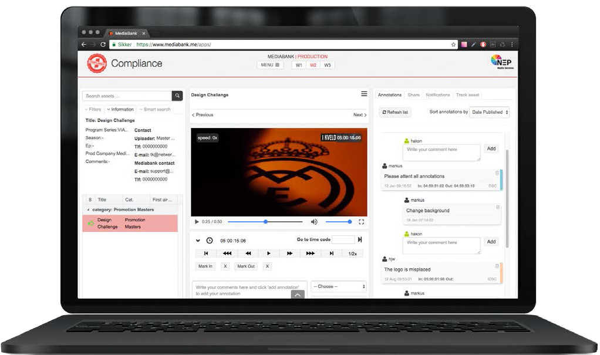Select the Design Challenge asset row
This screenshot has height=355, width=600.
(x=130, y=224)
